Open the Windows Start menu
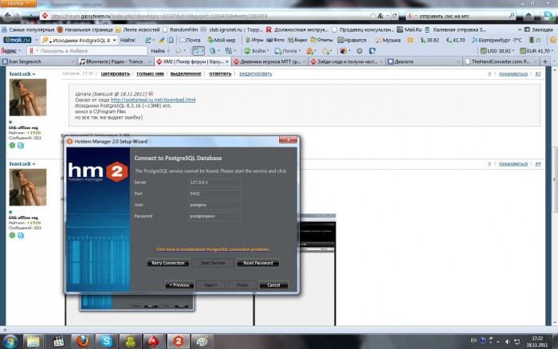The height and width of the screenshot is (349, 558). (x=10, y=341)
